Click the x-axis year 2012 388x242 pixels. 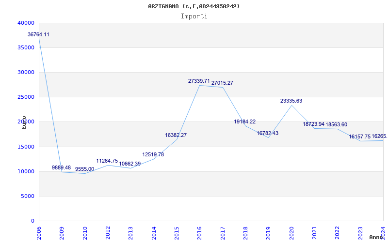pyautogui.click(x=108, y=233)
